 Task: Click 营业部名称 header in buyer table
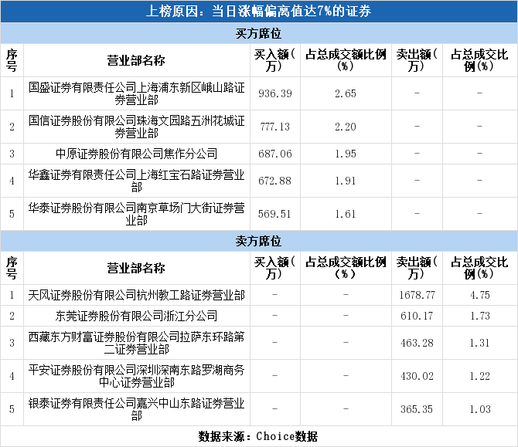point(136,60)
